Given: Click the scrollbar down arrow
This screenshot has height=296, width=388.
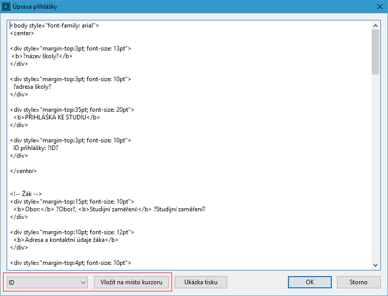Looking at the screenshot, I should coord(376,264).
